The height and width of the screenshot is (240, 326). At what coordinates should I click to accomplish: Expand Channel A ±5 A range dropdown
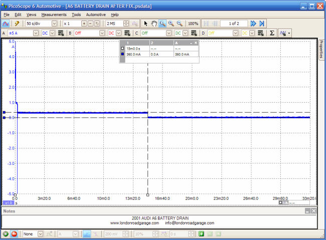pyautogui.click(x=36, y=33)
